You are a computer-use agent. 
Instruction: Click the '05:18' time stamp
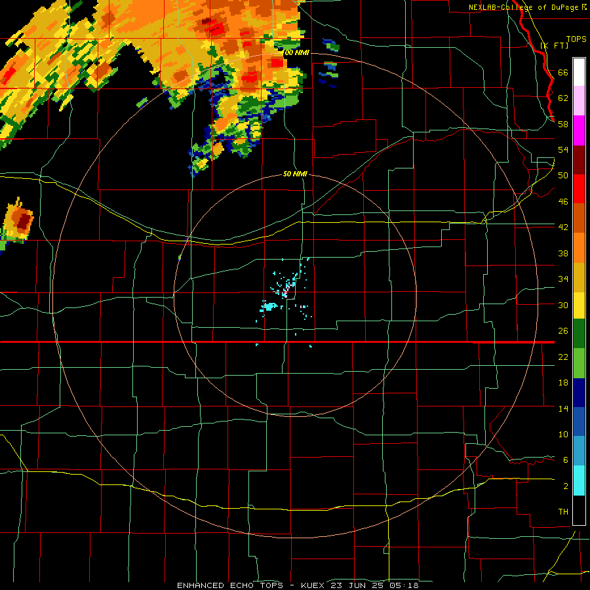click(404, 585)
